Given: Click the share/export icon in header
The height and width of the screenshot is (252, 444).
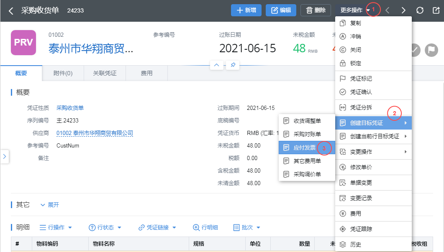Looking at the screenshot, I should point(436,10).
